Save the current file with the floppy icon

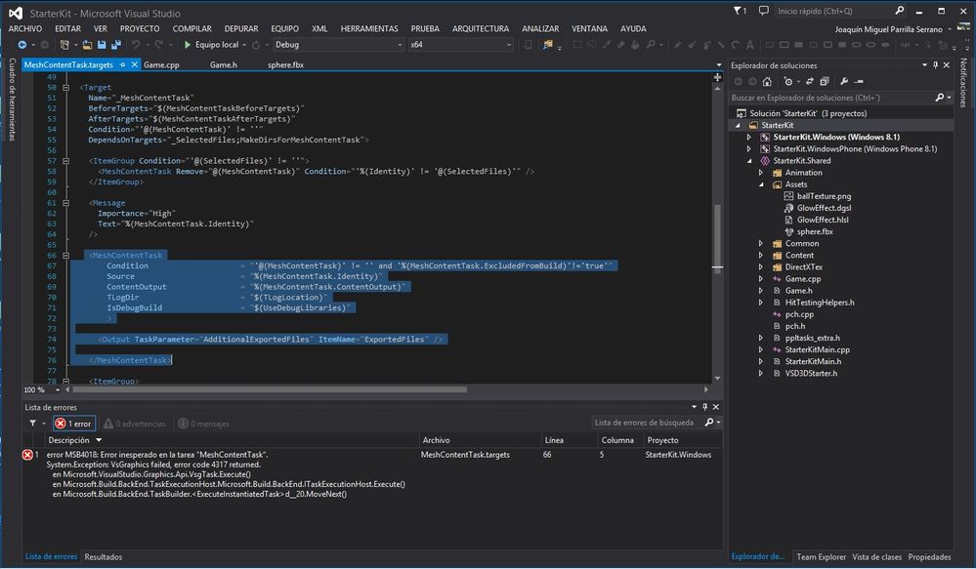coord(102,45)
